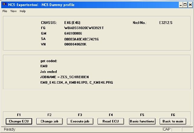Click the Read ECU button

click(111, 121)
